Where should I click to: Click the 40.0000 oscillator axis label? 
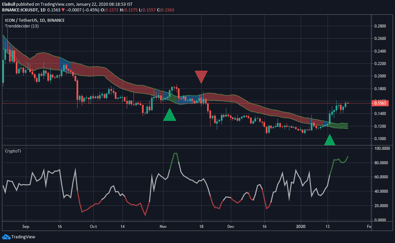pyautogui.click(x=381, y=191)
